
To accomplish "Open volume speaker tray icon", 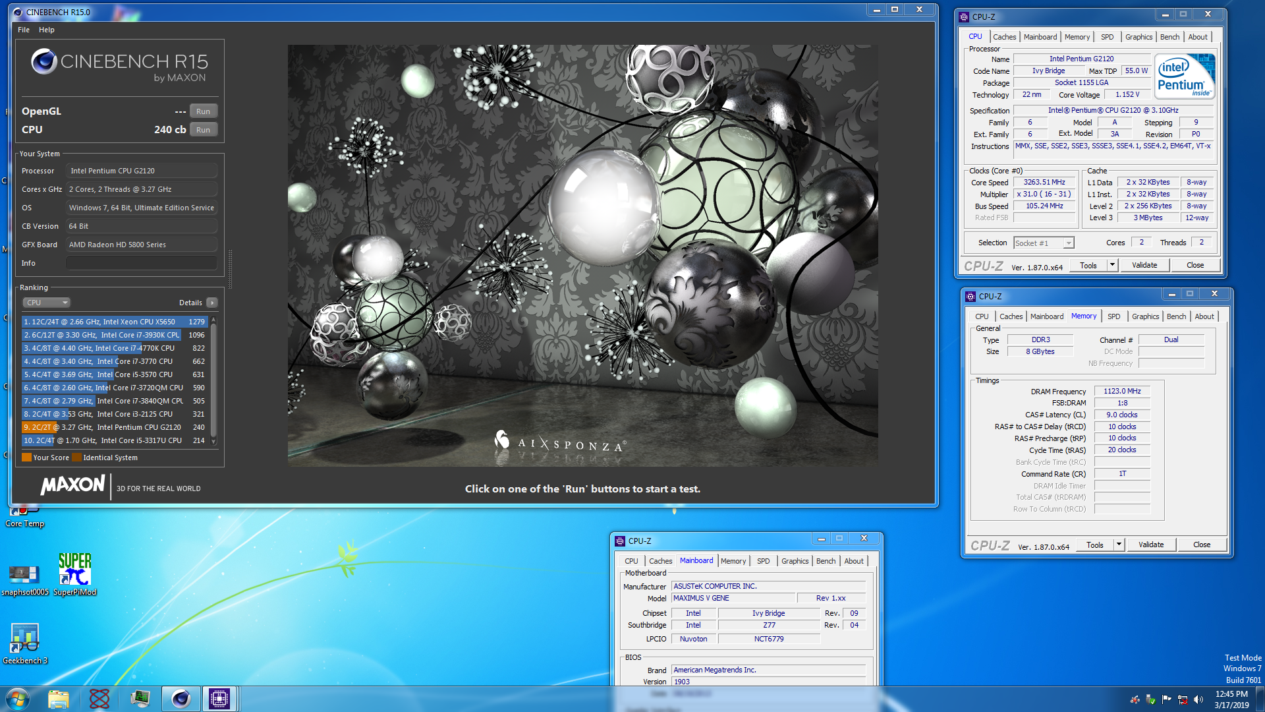I will 1198,699.
